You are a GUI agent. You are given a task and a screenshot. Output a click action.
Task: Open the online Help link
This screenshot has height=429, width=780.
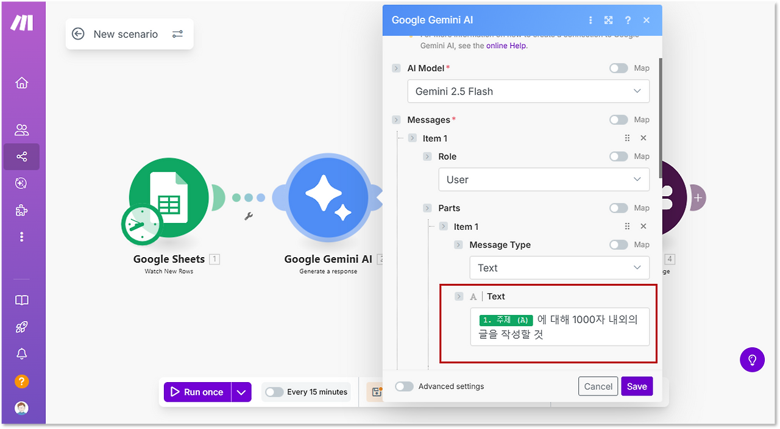pyautogui.click(x=506, y=46)
